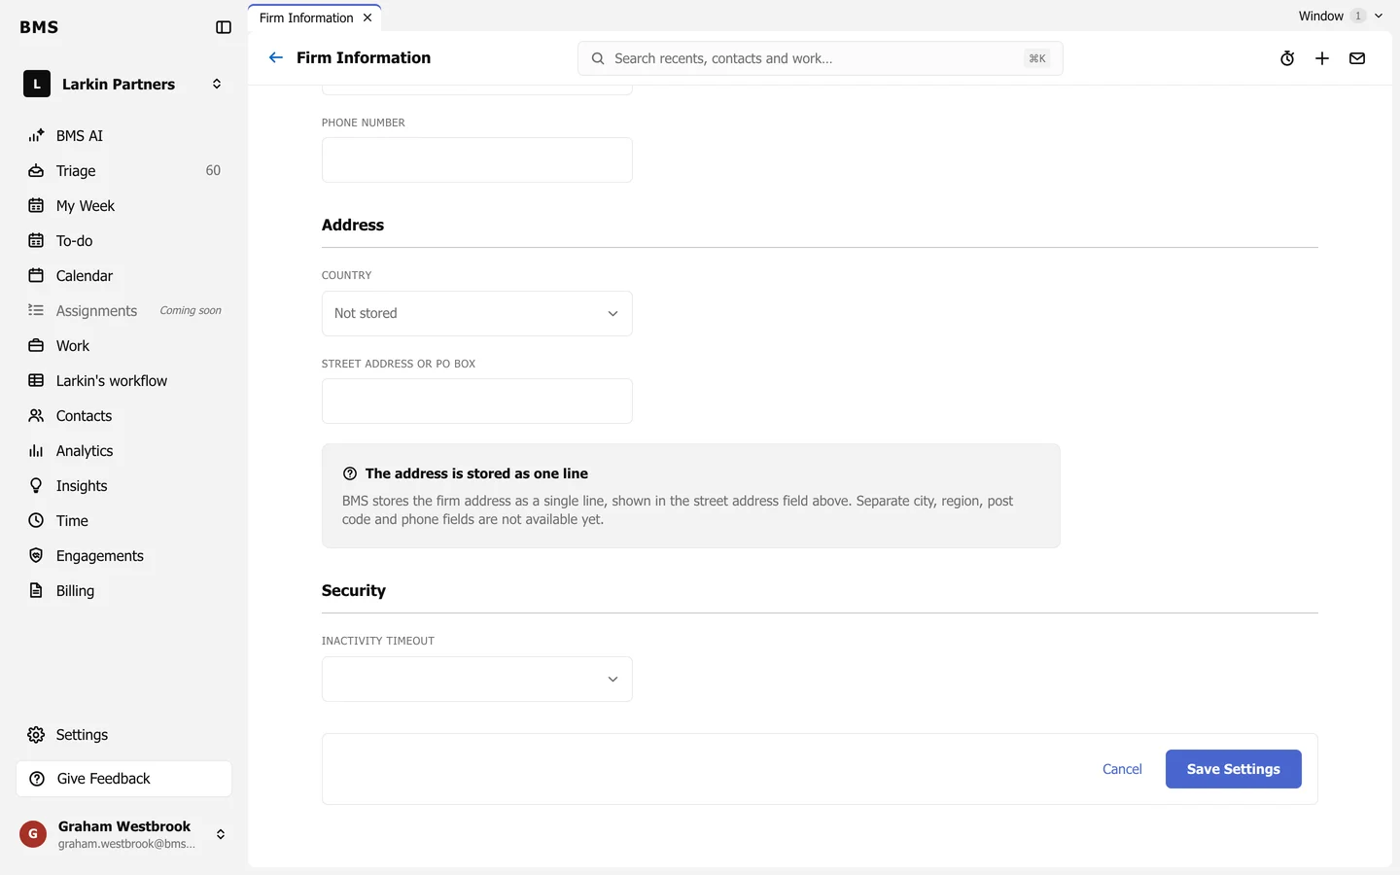Focus the search recents field
Image resolution: width=1400 pixels, height=875 pixels.
tap(821, 58)
